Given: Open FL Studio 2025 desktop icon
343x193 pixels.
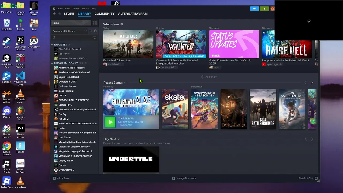Looking at the screenshot, I should [20, 114].
